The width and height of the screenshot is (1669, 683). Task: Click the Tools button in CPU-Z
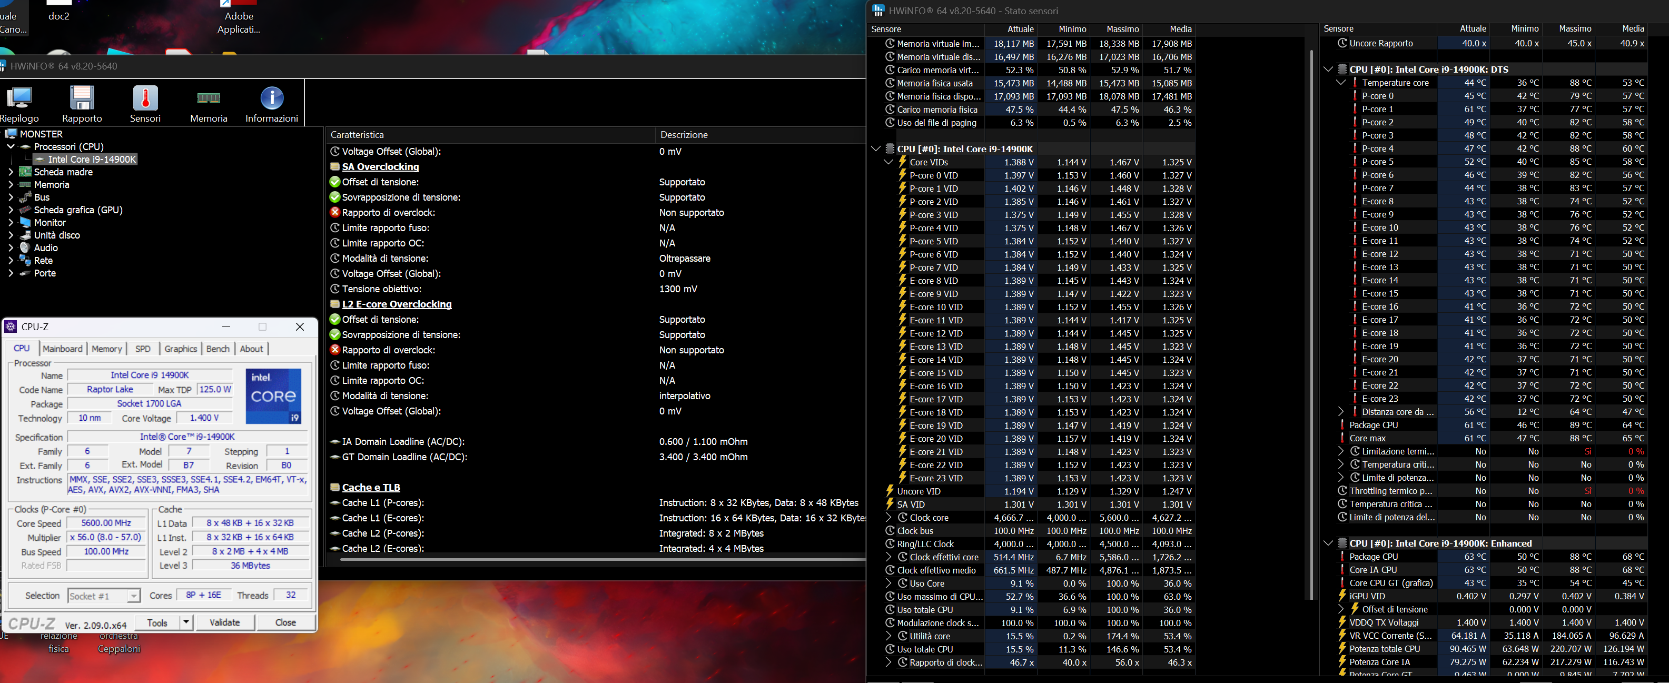coord(157,623)
